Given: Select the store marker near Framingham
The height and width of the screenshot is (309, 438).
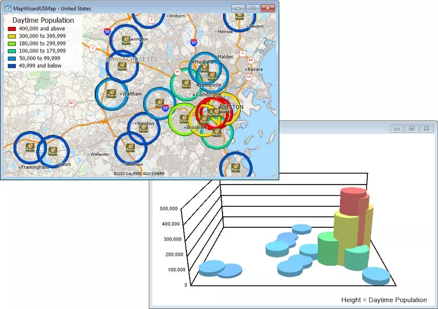Looking at the screenshot, I should pyautogui.click(x=30, y=148).
